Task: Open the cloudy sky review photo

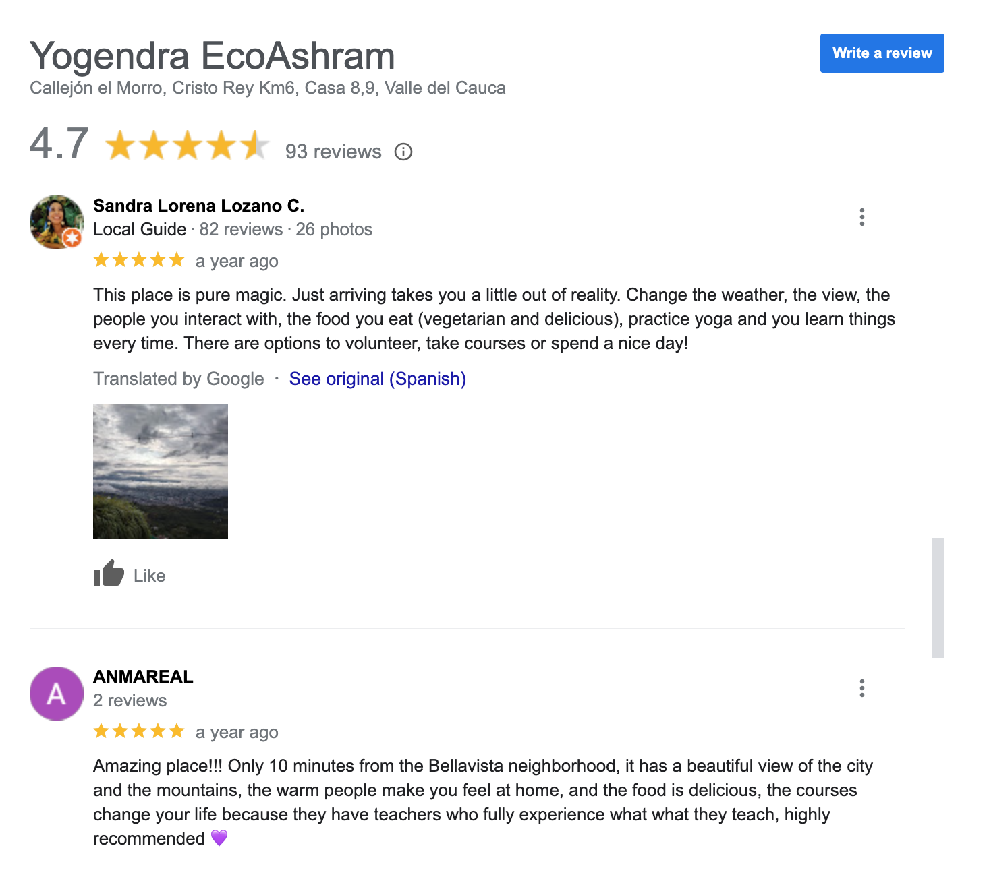Action: [161, 471]
